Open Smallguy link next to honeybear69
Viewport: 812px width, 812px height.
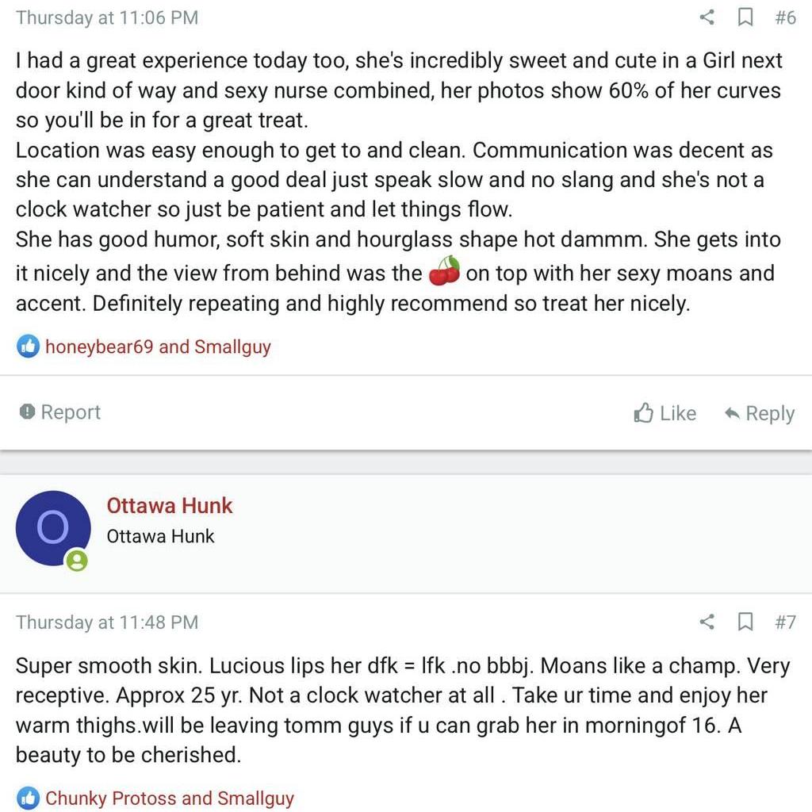(232, 347)
